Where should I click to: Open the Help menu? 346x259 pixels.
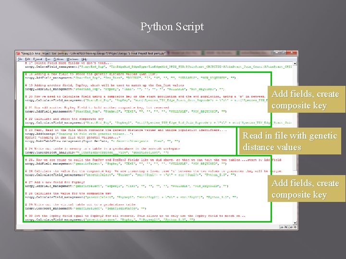click(84, 59)
